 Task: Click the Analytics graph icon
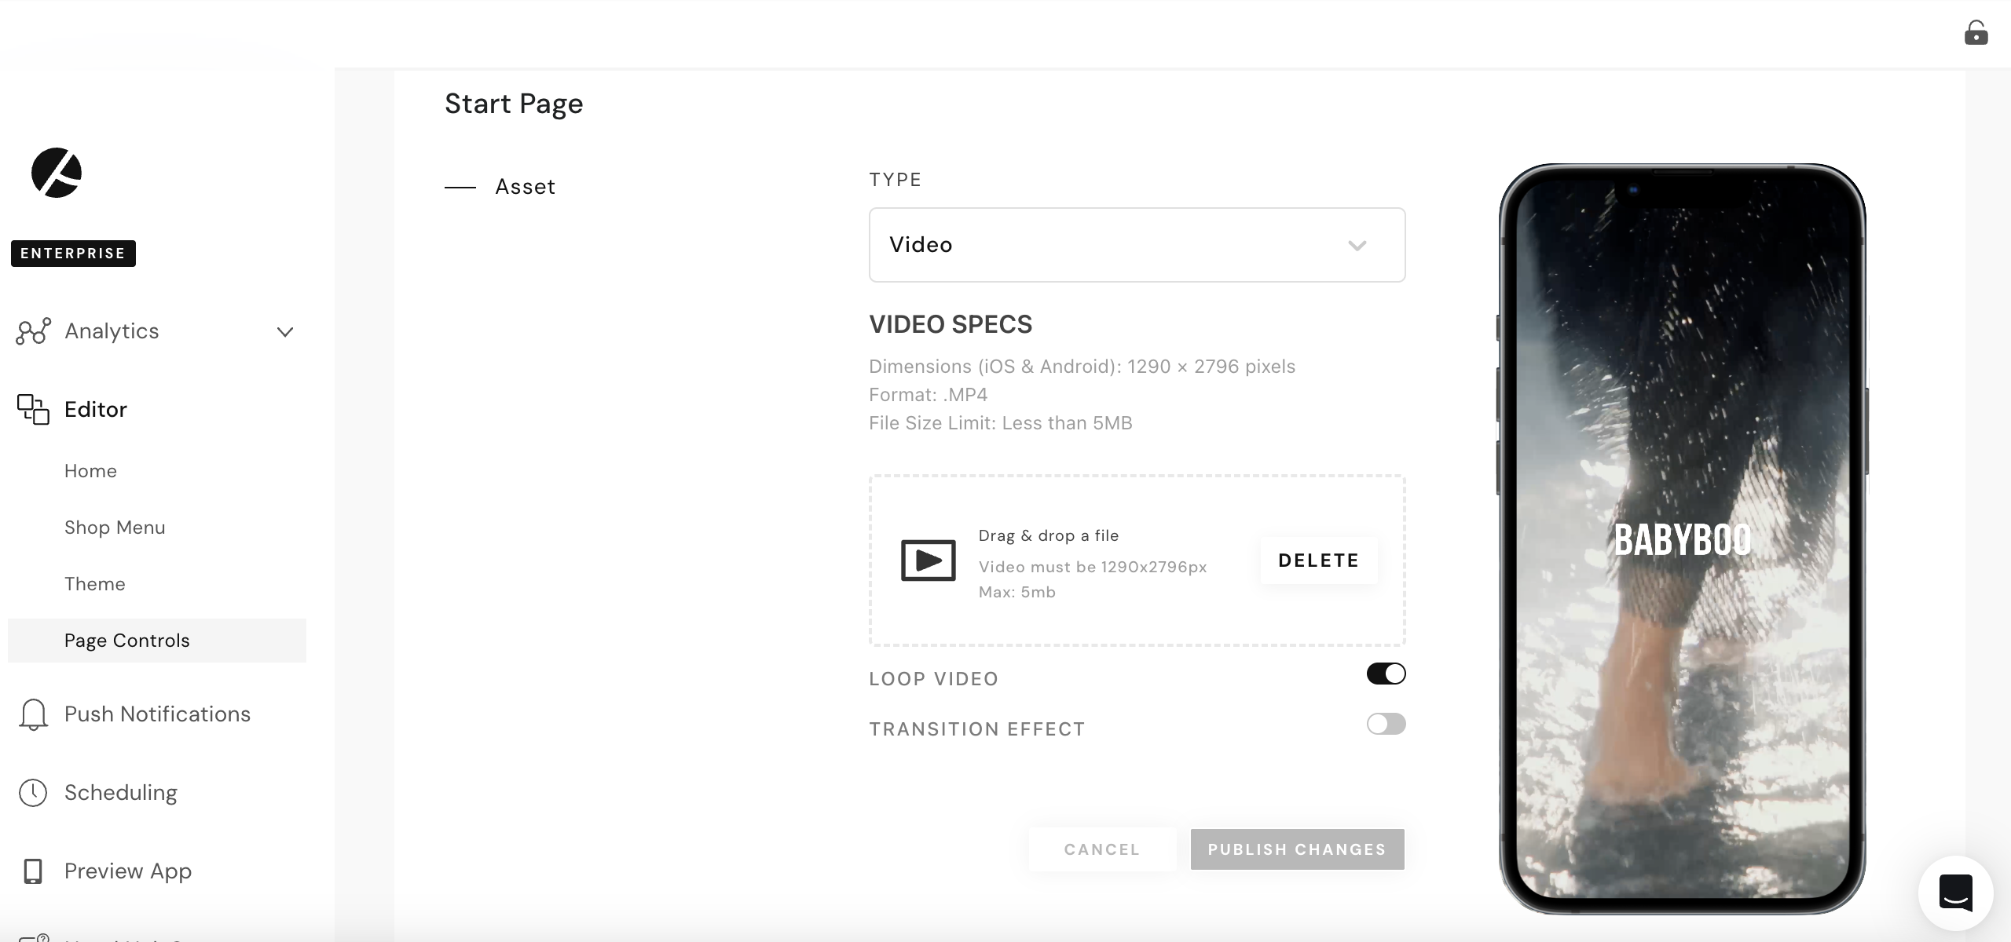pos(33,331)
